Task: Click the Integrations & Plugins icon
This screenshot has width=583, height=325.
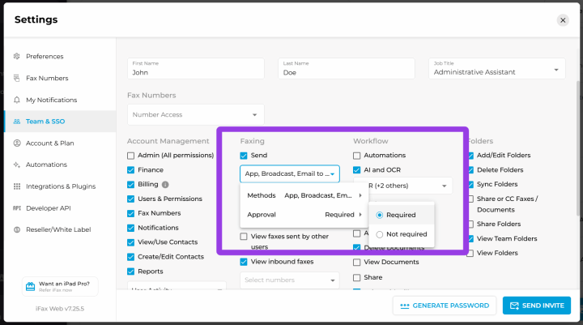Action: (17, 186)
